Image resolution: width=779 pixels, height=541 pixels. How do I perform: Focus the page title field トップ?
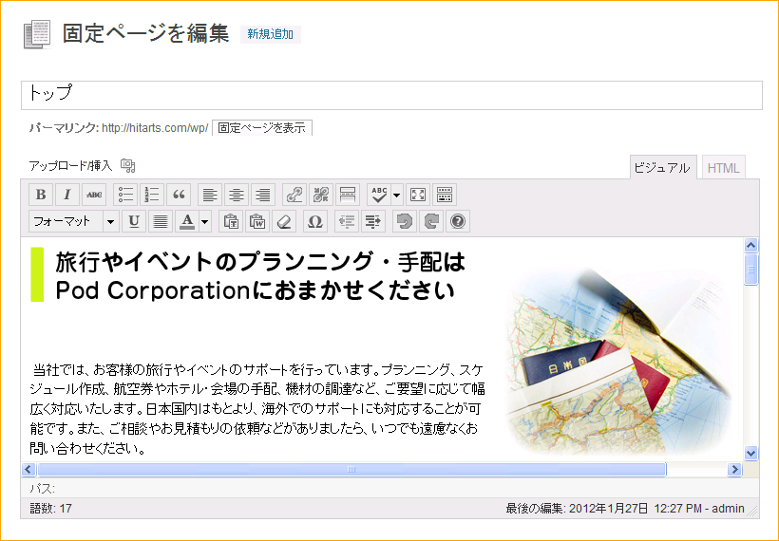coord(391,95)
